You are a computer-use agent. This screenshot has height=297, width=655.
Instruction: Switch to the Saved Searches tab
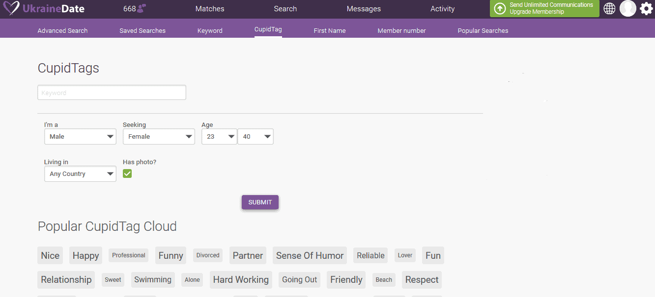pos(142,30)
